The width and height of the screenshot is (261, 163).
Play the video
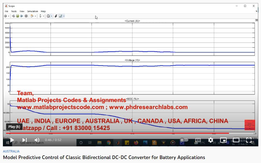click(x=12, y=140)
